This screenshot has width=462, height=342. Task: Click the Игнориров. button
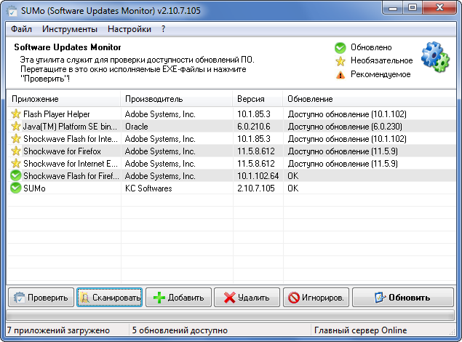click(x=316, y=298)
